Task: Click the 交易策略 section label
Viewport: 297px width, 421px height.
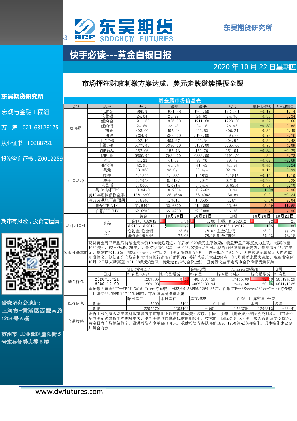Action: click(76, 321)
